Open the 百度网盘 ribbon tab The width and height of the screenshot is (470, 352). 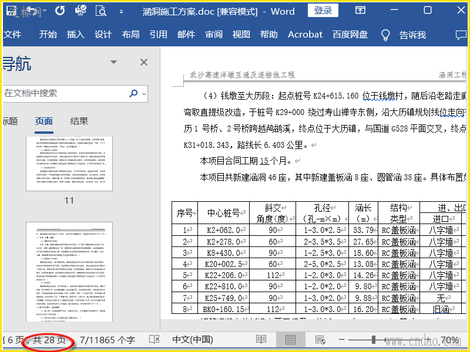coord(350,35)
